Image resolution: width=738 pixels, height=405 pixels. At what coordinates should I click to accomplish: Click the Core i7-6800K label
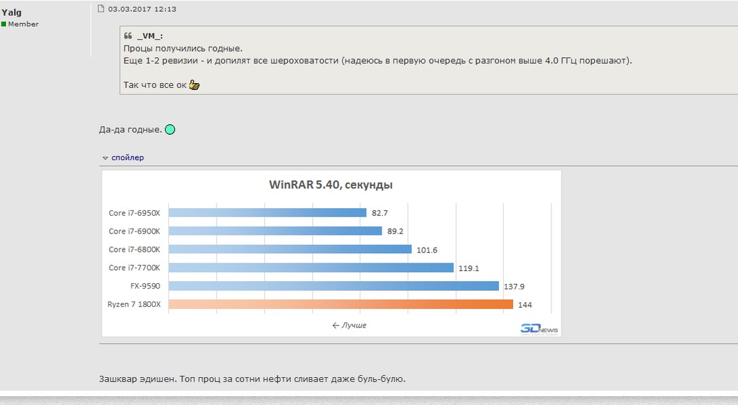click(134, 250)
